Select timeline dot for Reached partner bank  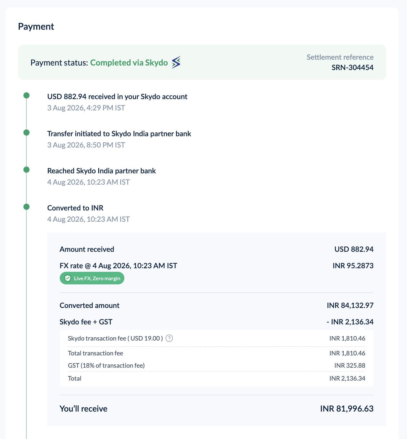(26, 169)
